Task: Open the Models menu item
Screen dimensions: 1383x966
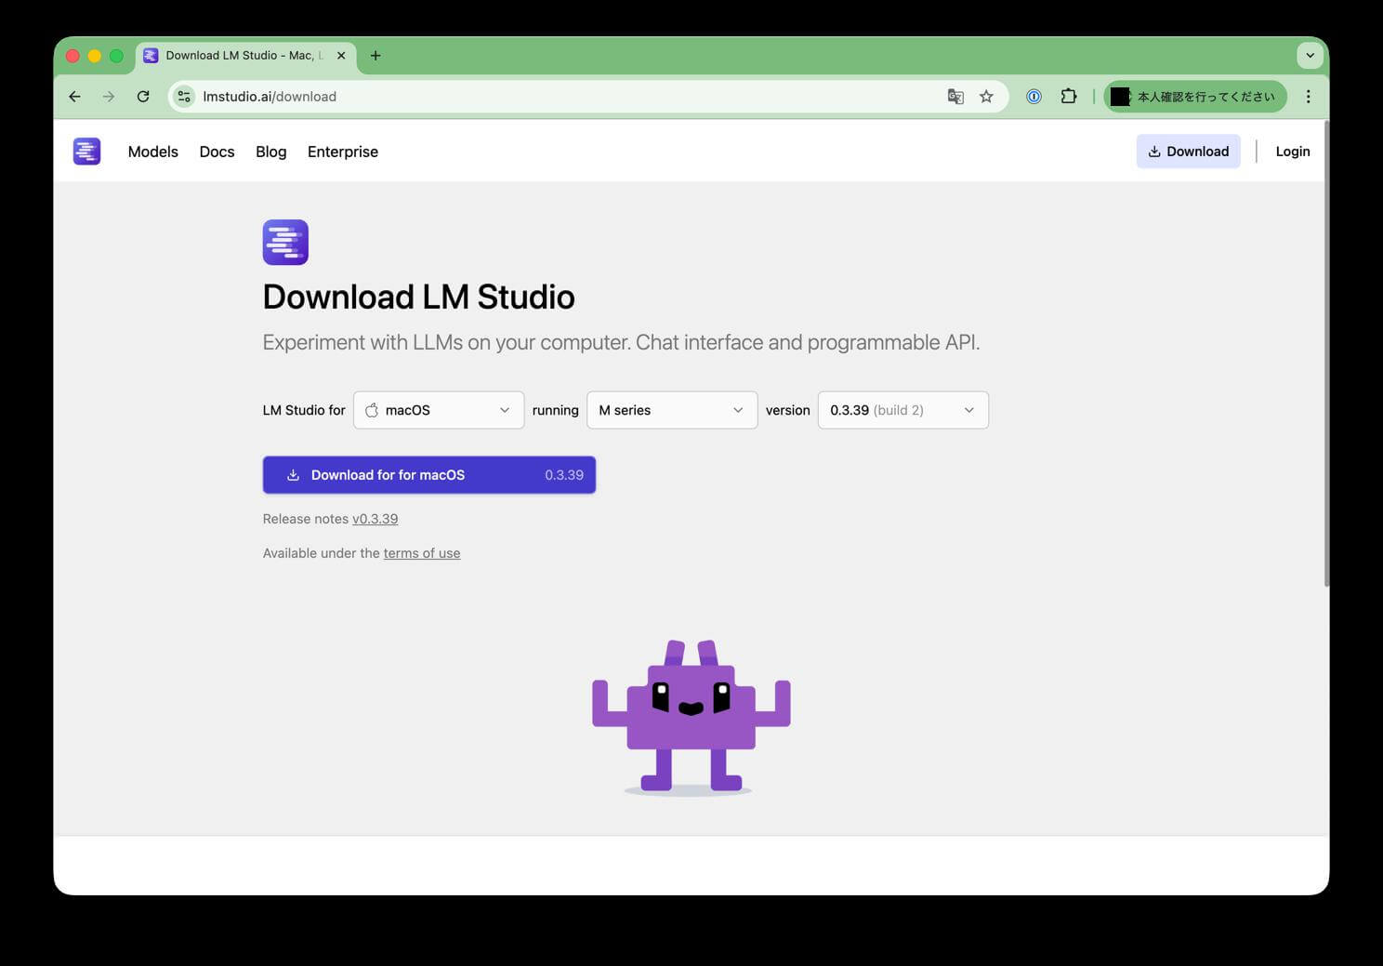Action: (x=152, y=152)
